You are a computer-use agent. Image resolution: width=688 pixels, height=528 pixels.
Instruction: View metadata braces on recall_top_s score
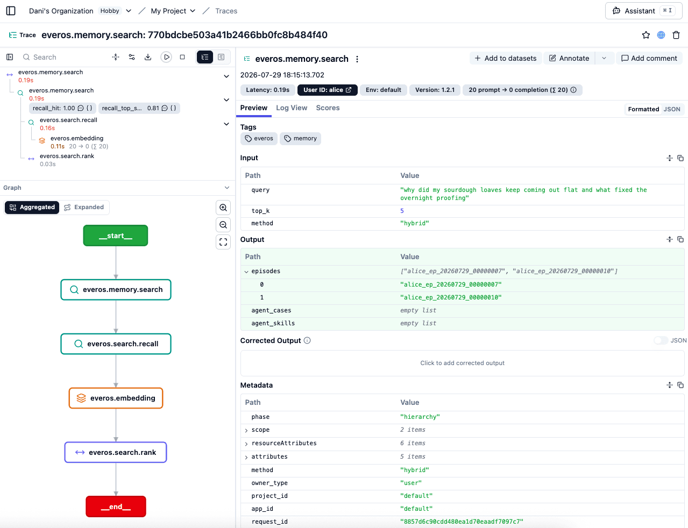(x=173, y=108)
